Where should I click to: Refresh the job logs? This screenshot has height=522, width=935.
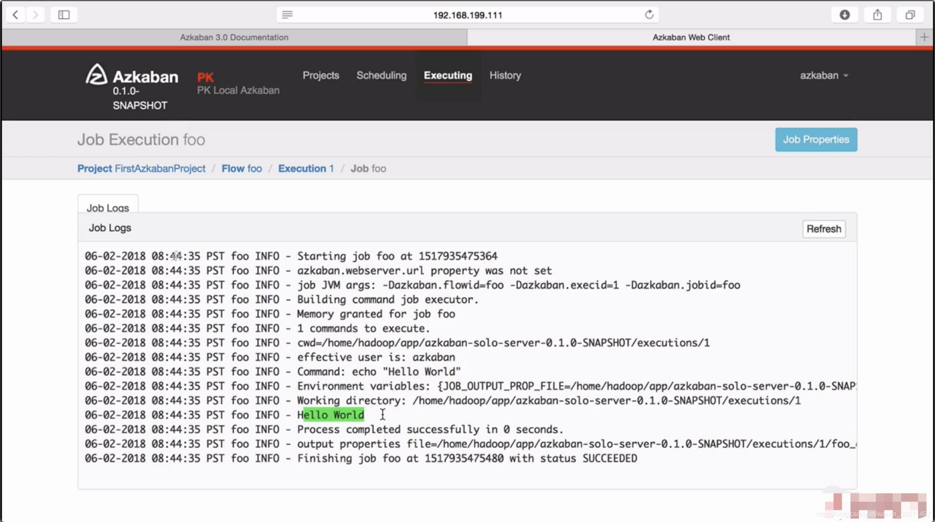[x=824, y=229]
